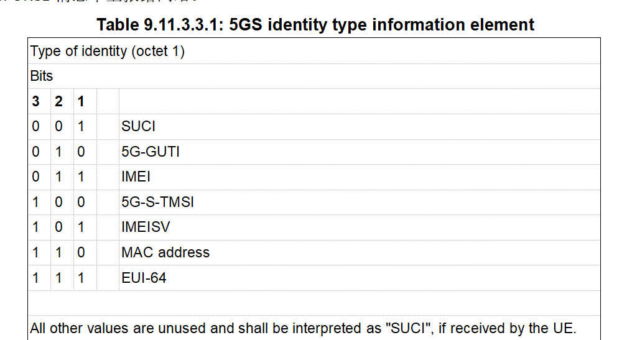This screenshot has width=627, height=340.
Task: Select the bold column header '1'
Action: pyautogui.click(x=81, y=101)
